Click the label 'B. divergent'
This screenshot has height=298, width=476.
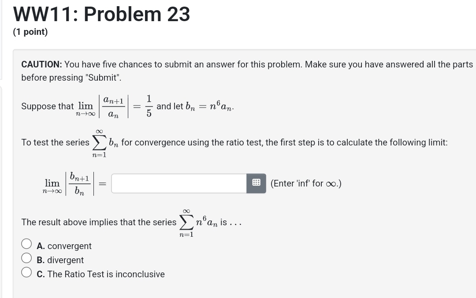60,260
